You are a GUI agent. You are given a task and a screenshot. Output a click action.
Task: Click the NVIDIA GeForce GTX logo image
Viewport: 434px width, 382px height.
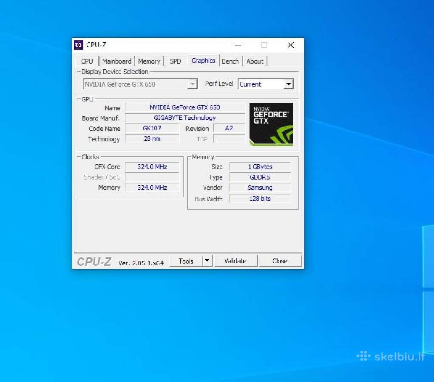point(271,124)
